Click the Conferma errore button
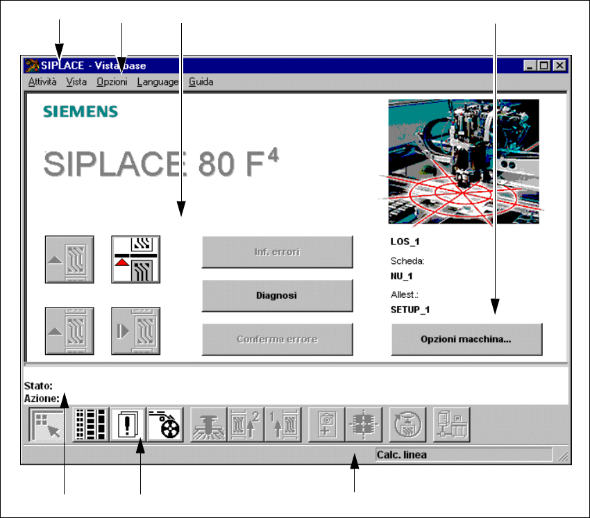 [x=278, y=339]
